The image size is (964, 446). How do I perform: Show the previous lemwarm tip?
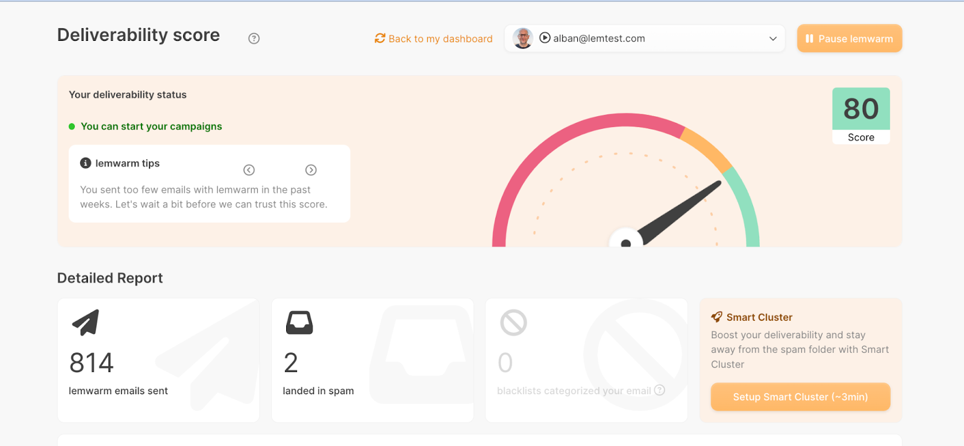(249, 170)
